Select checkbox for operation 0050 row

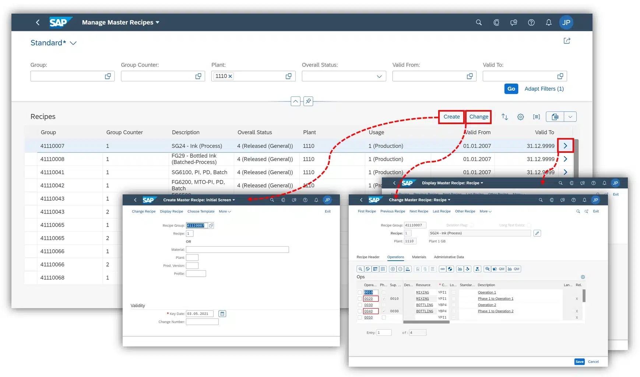(x=360, y=317)
